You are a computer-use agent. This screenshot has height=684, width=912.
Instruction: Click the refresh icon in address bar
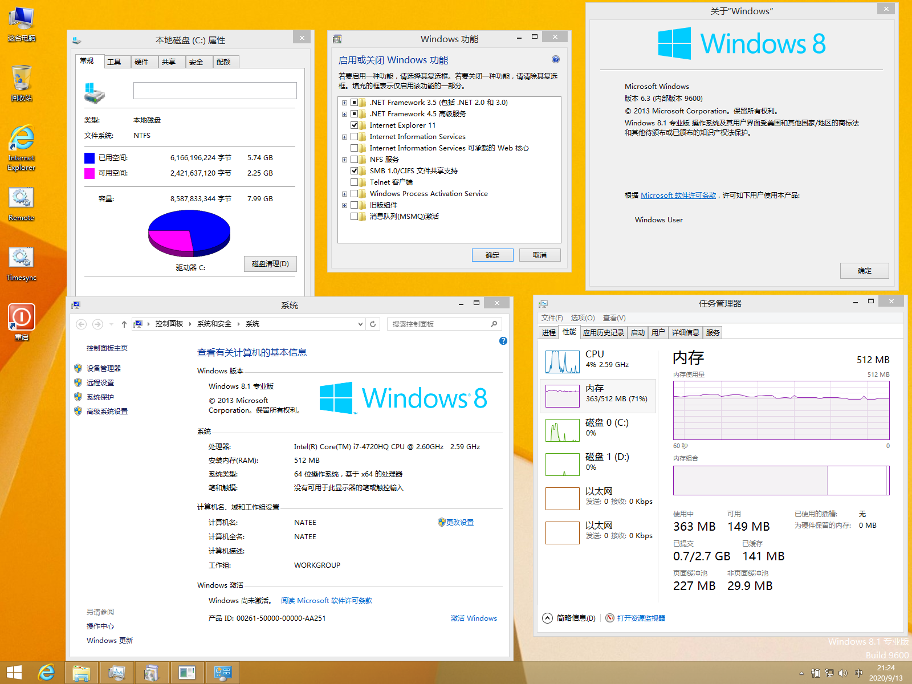tap(373, 324)
